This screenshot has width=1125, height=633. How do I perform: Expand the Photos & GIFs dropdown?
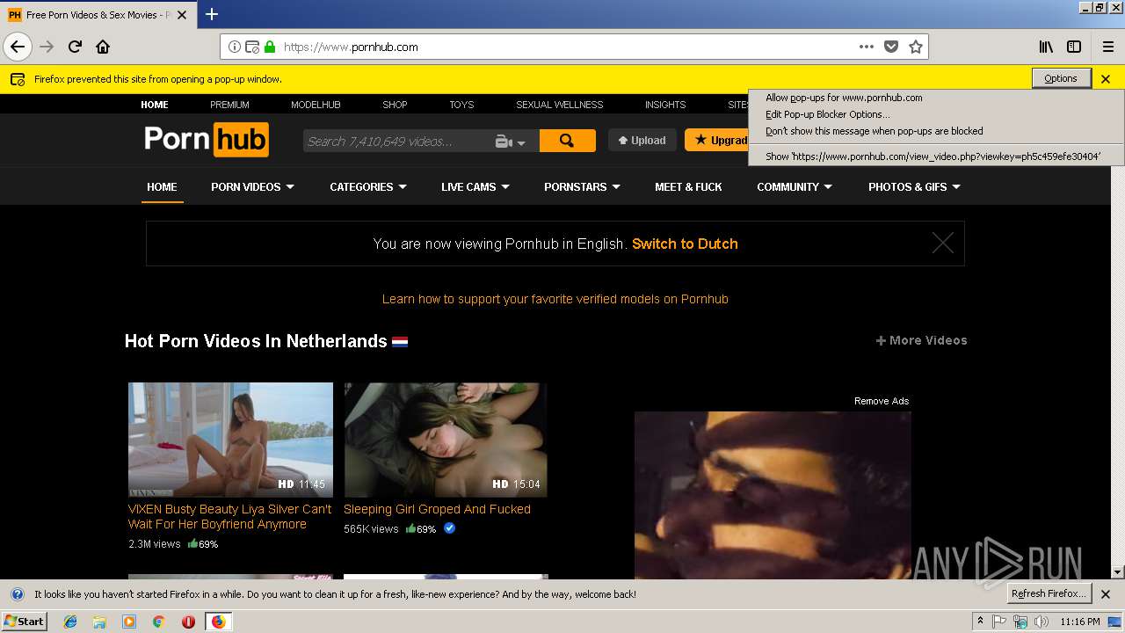[x=914, y=187]
